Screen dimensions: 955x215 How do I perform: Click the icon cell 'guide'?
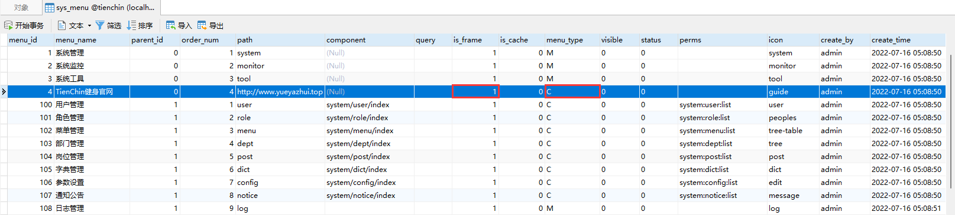[793, 92]
